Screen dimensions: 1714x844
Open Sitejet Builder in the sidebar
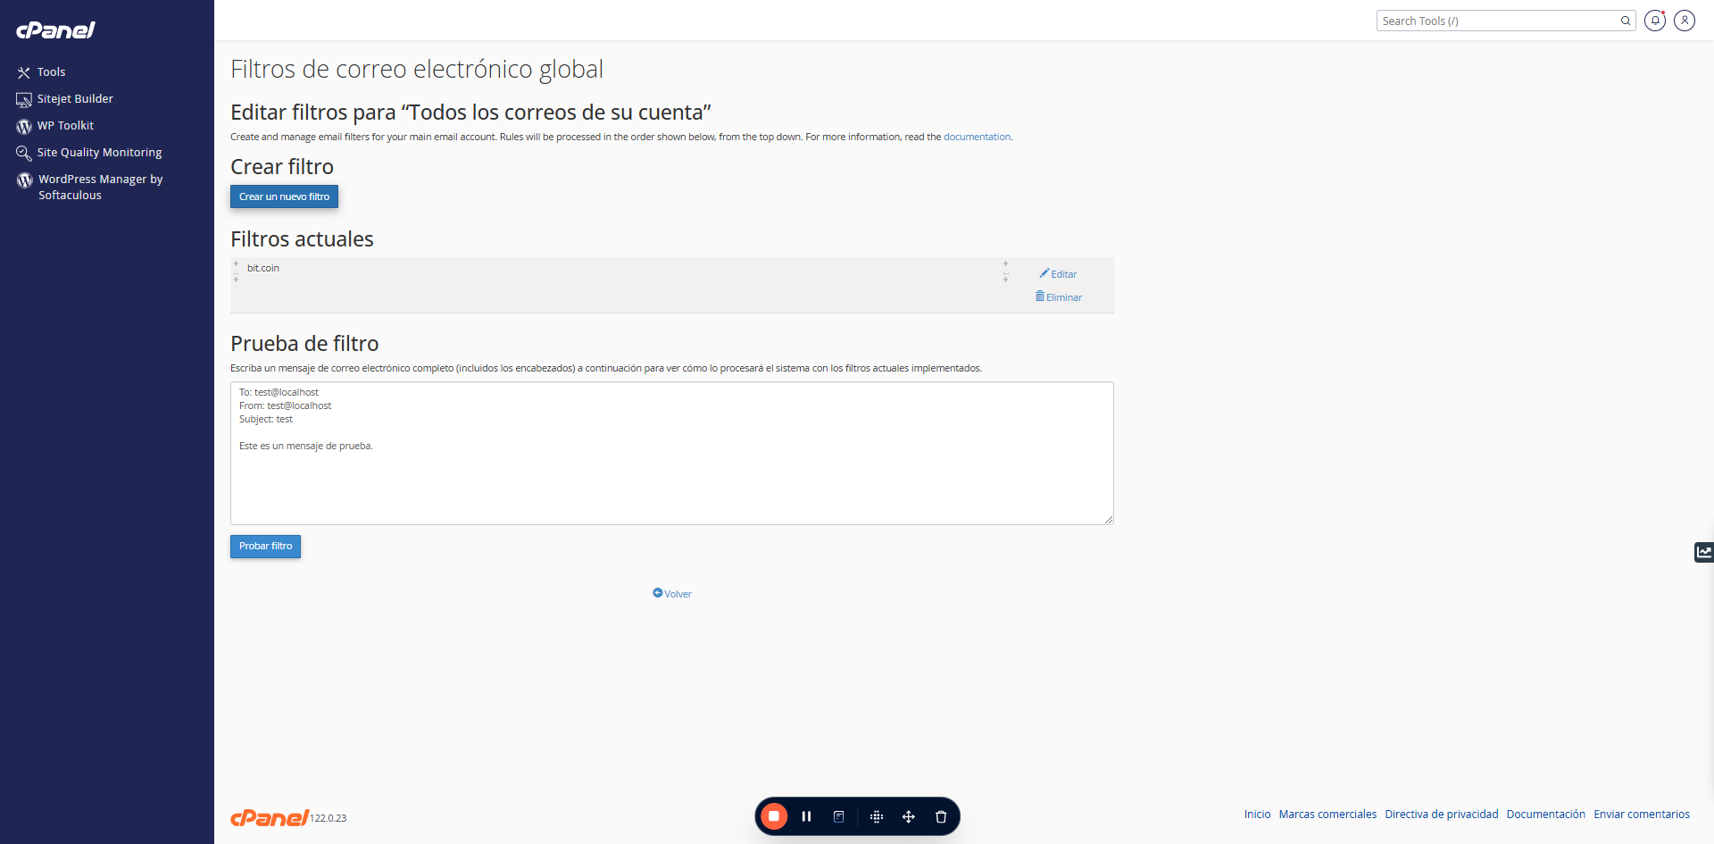coord(75,99)
